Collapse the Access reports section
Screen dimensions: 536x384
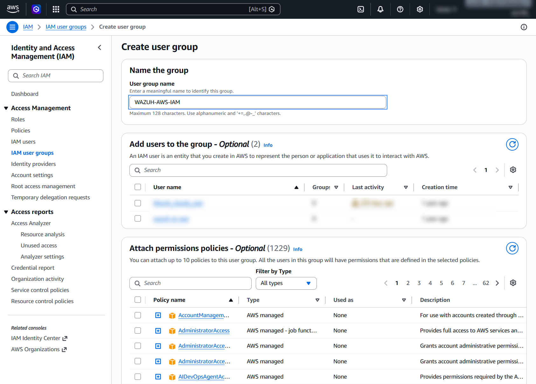click(6, 212)
